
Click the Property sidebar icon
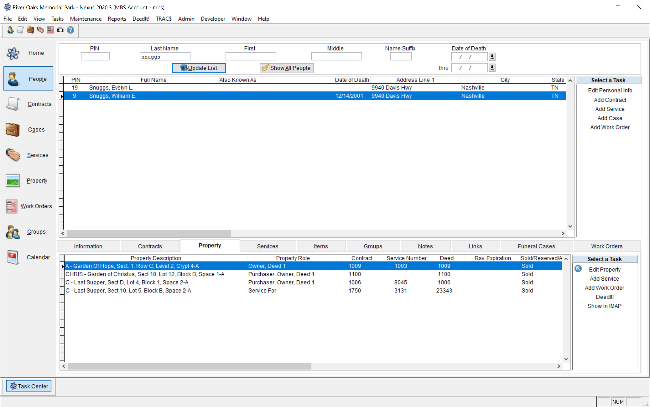(x=13, y=180)
